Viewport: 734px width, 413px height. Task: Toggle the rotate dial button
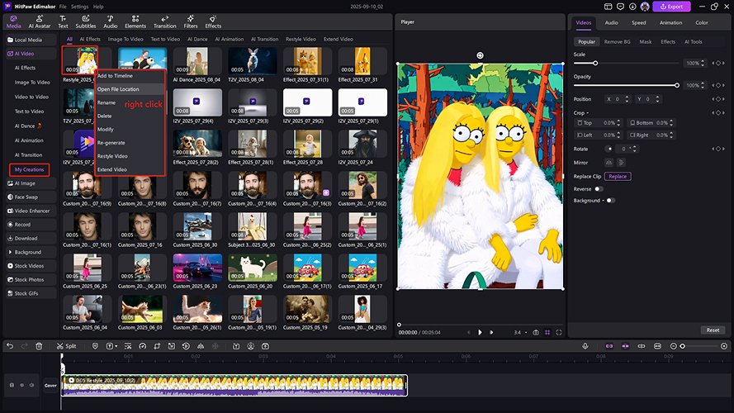pyautogui.click(x=609, y=149)
